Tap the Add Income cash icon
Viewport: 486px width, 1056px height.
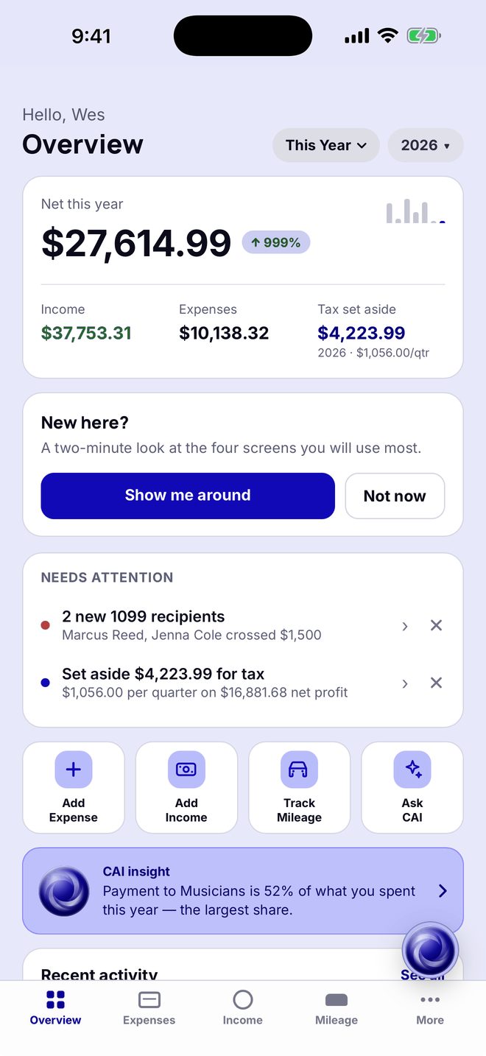point(186,770)
